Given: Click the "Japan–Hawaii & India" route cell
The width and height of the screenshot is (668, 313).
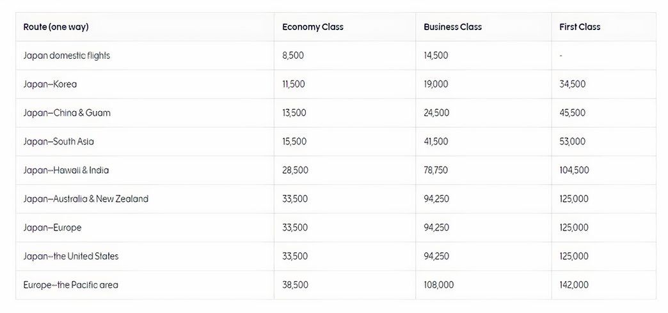Looking at the screenshot, I should coord(66,171).
